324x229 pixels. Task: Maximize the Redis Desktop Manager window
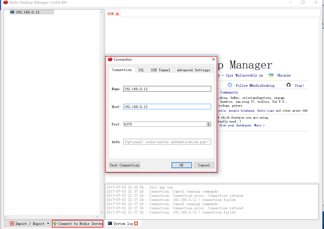pyautogui.click(x=303, y=3)
